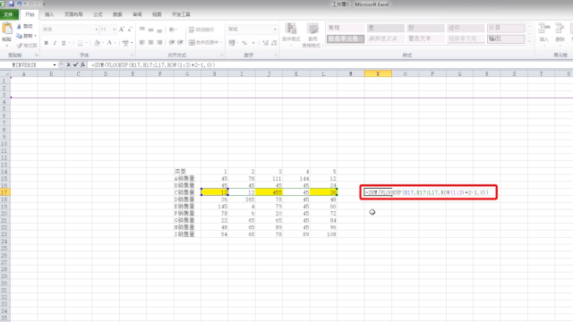
Task: Open Number dialog launcher
Action: [276, 55]
